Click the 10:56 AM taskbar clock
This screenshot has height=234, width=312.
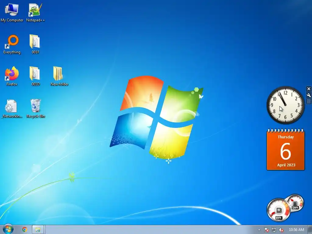pos(296,230)
